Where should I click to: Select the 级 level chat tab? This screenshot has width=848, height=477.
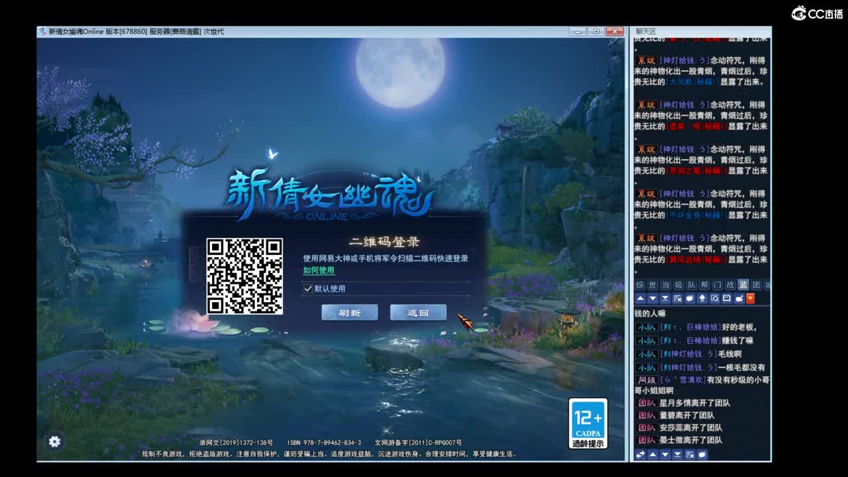click(x=678, y=285)
